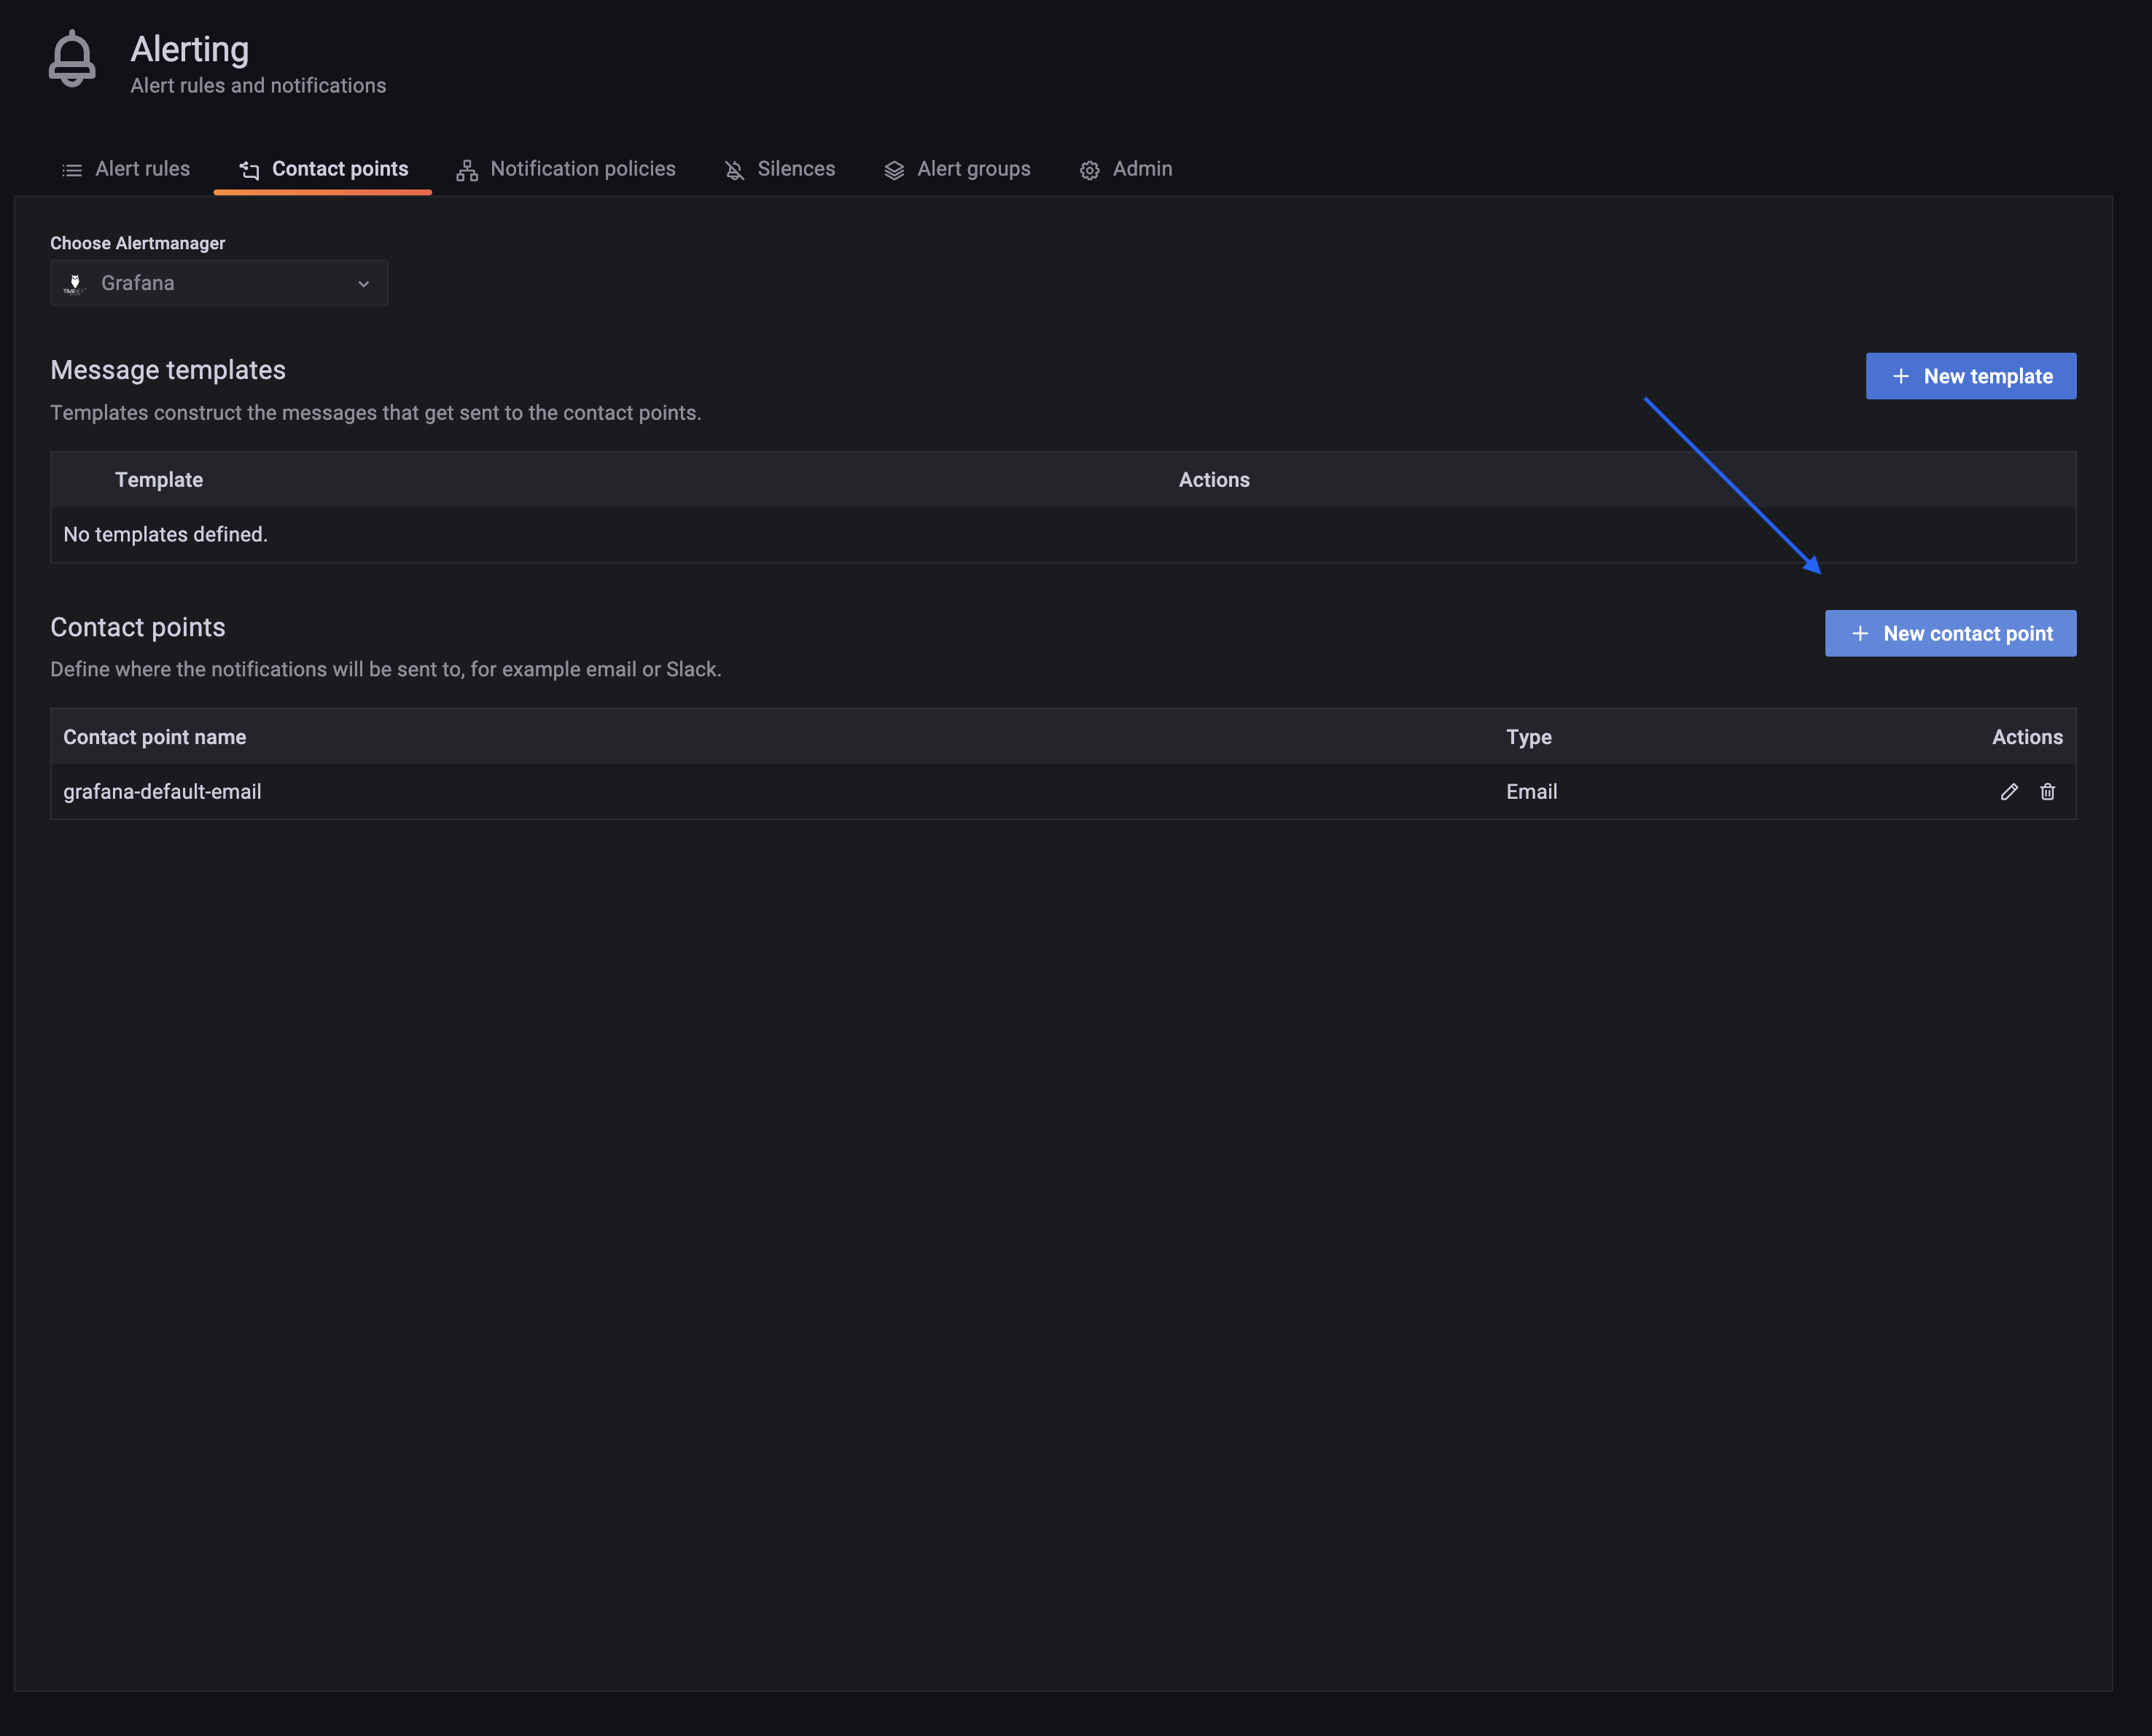The height and width of the screenshot is (1736, 2152).
Task: Click the Contact points tab icon
Action: point(250,170)
